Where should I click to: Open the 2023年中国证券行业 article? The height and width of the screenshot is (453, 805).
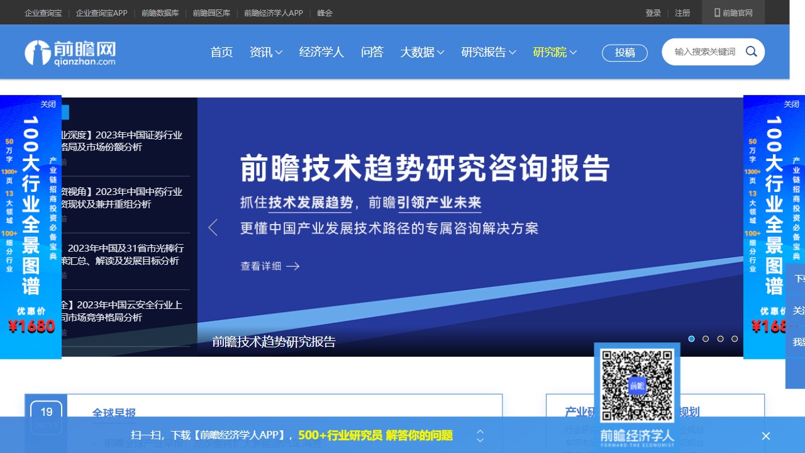122,141
